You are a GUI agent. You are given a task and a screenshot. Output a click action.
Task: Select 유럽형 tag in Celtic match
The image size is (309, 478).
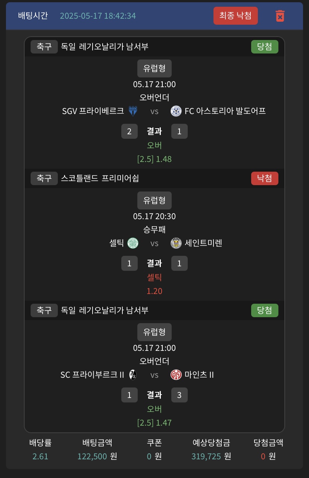[154, 200]
